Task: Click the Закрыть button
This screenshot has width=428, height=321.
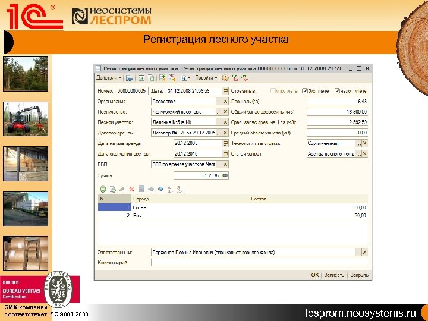Action: (359, 275)
